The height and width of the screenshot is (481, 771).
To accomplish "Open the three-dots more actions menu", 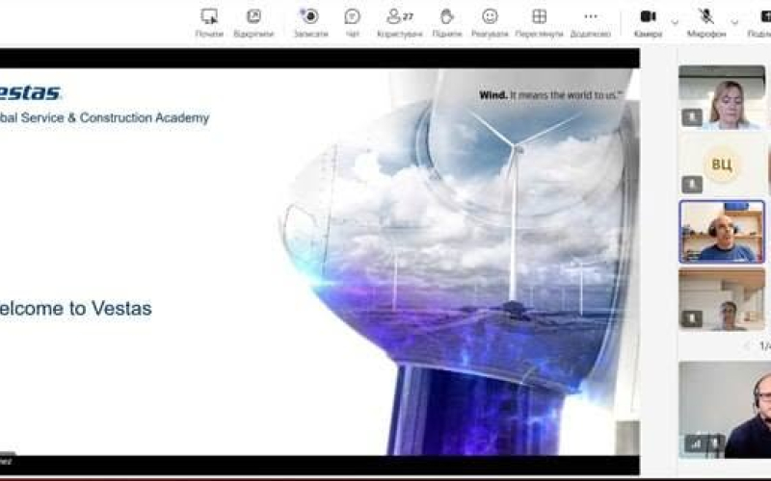I will pos(590,22).
